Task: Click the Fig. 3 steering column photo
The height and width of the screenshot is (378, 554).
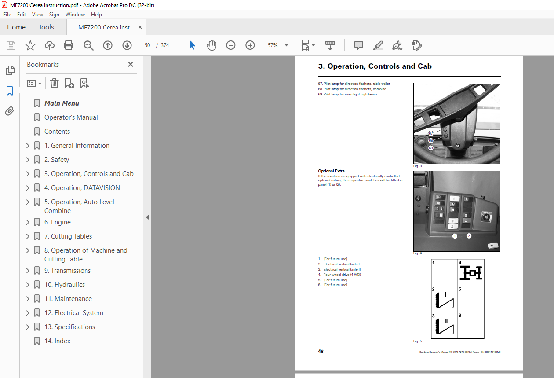Action: pos(457,124)
